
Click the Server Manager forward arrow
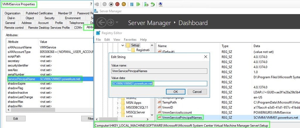110,23
